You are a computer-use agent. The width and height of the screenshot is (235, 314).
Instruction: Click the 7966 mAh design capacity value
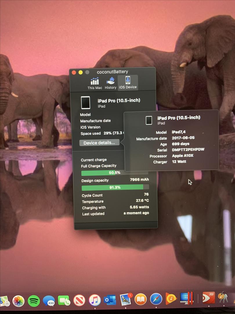click(x=140, y=180)
